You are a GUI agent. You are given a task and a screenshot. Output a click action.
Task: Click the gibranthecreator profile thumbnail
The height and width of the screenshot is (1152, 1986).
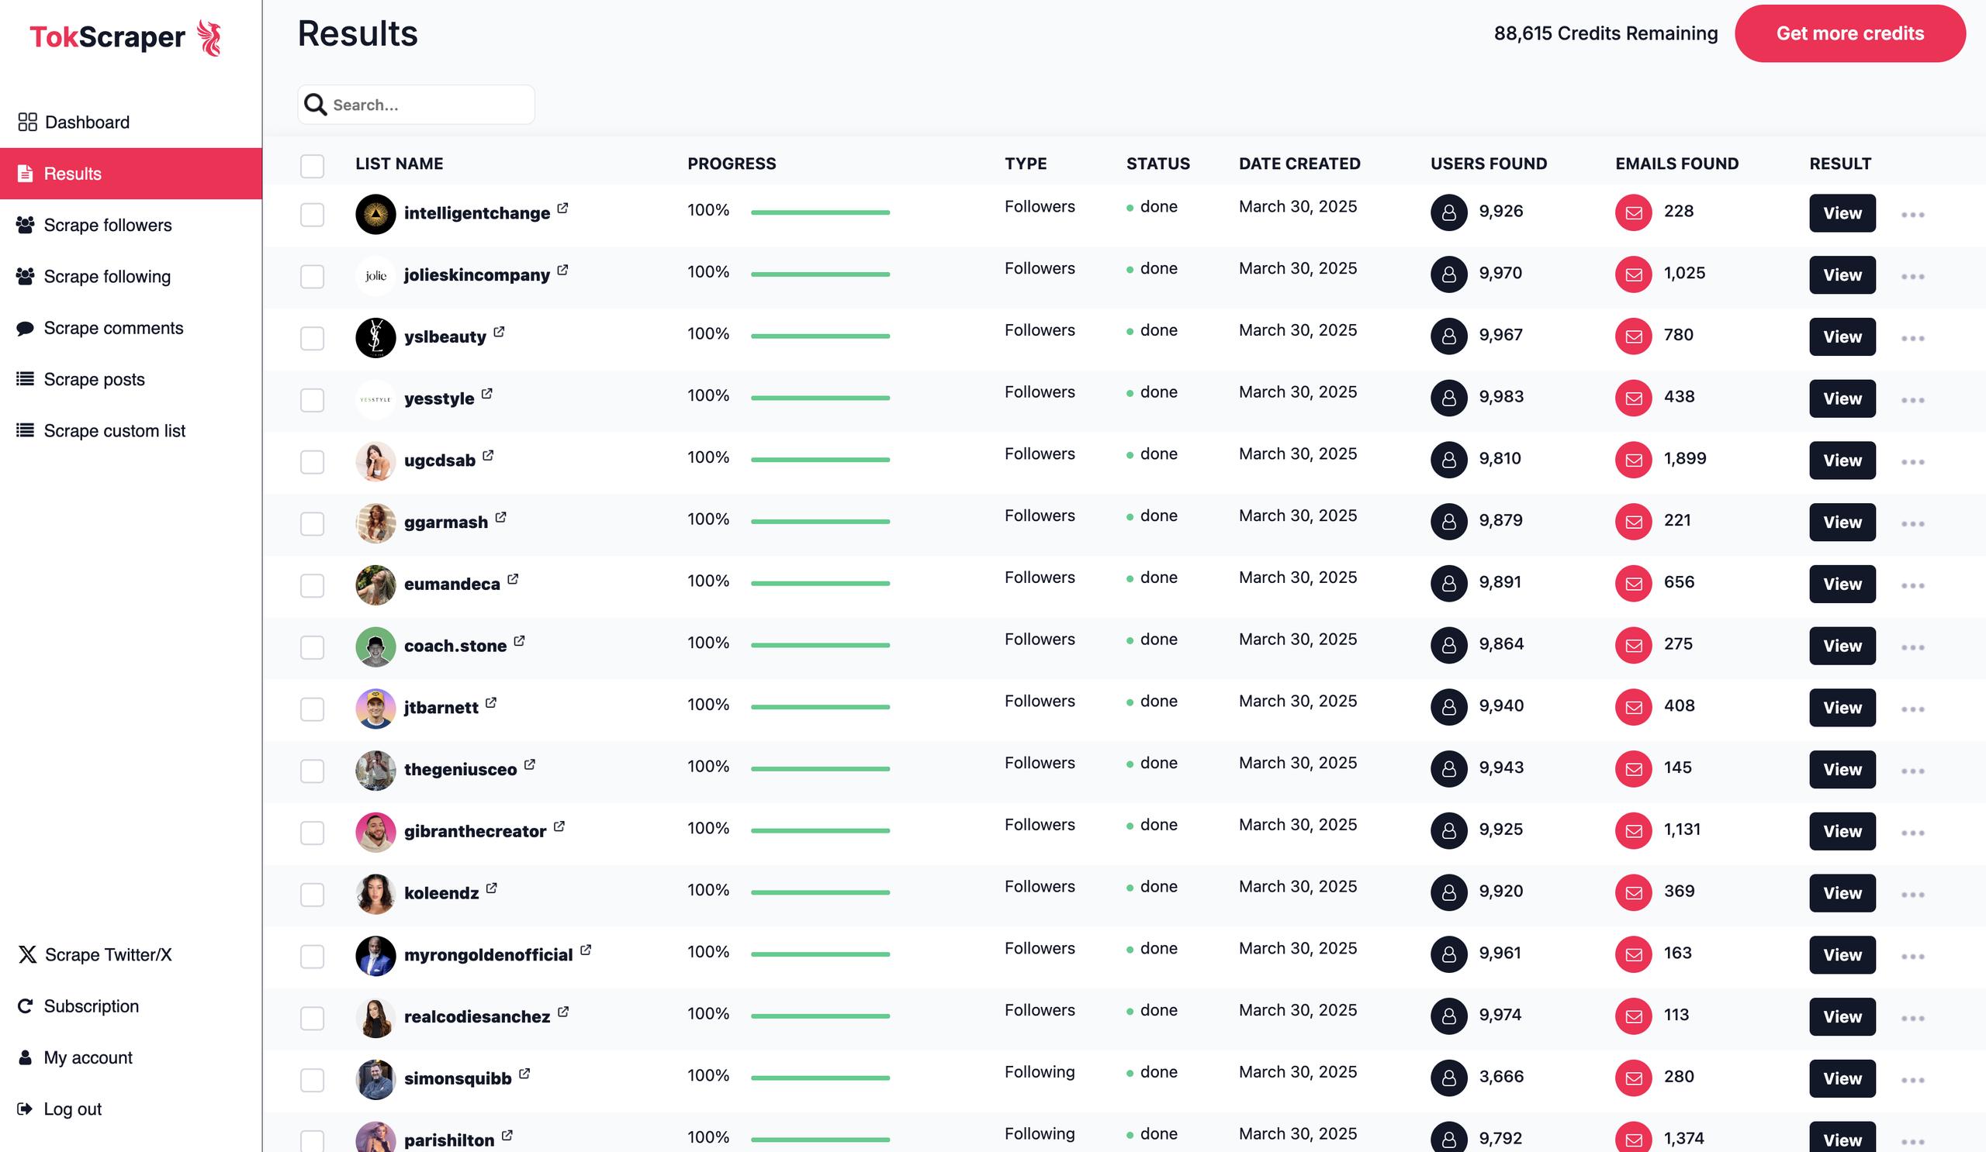376,832
